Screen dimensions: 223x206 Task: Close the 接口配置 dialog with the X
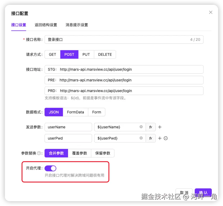pos(211,12)
